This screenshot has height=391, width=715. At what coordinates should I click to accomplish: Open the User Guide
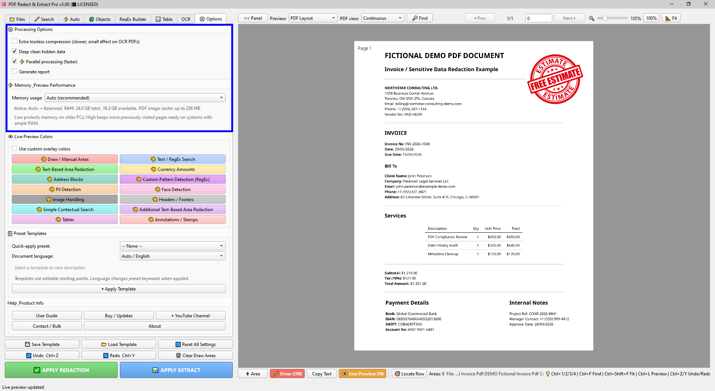47,315
